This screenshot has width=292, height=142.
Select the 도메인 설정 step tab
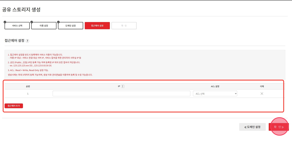tap(71, 26)
